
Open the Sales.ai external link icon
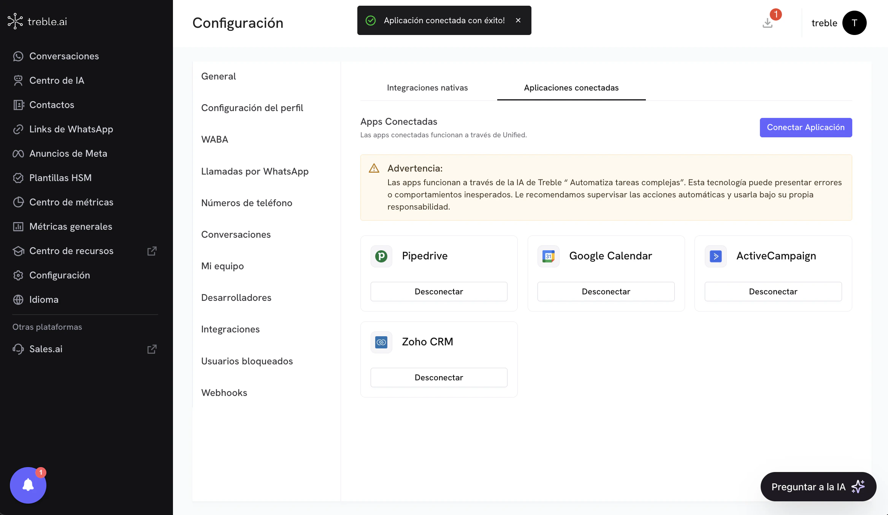click(x=152, y=349)
